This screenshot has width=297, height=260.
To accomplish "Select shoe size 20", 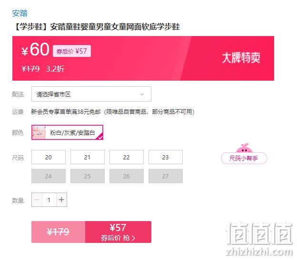I will [49, 157].
